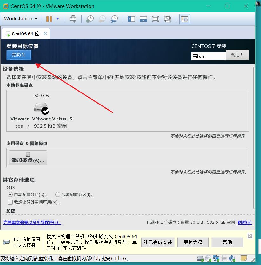Dismiss the yellow installation hint bar
The width and height of the screenshot is (261, 265).
[x=250, y=236]
